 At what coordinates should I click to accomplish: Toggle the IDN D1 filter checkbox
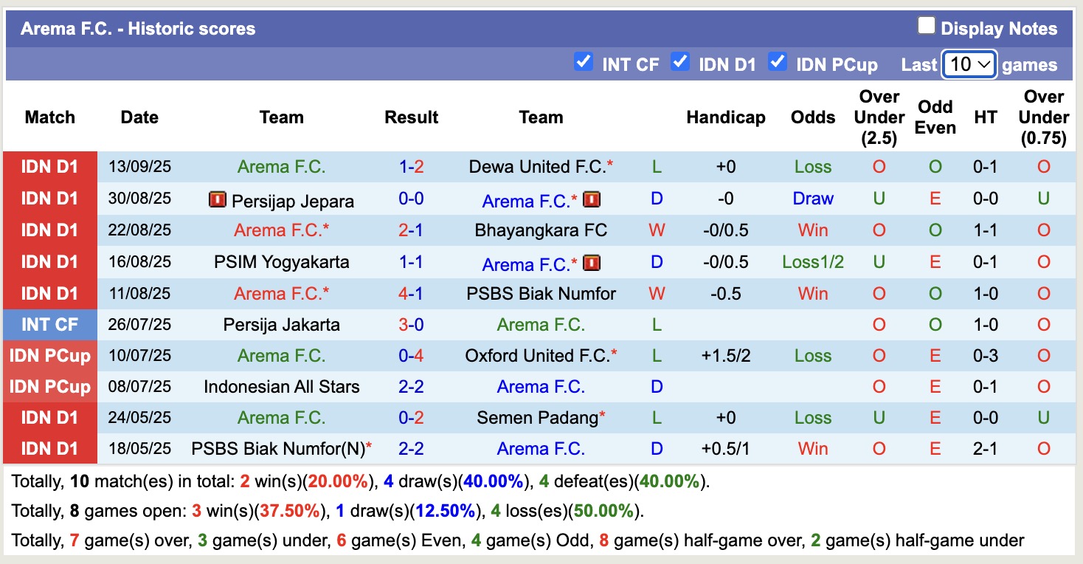(679, 62)
